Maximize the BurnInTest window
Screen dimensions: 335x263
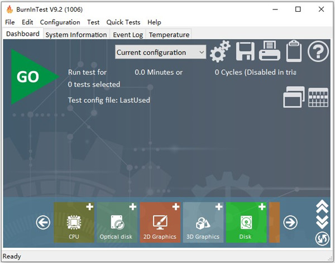(x=298, y=9)
